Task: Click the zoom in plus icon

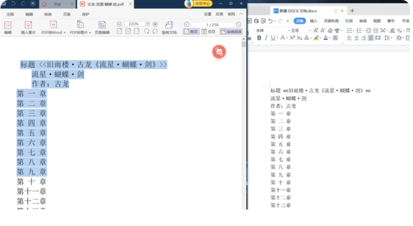Action: coord(155,24)
